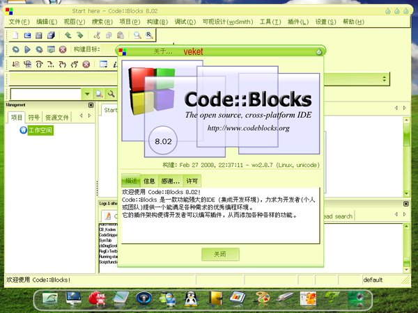Click the Stop debugger red icon
This screenshot has width=418, height=313.
86,64
